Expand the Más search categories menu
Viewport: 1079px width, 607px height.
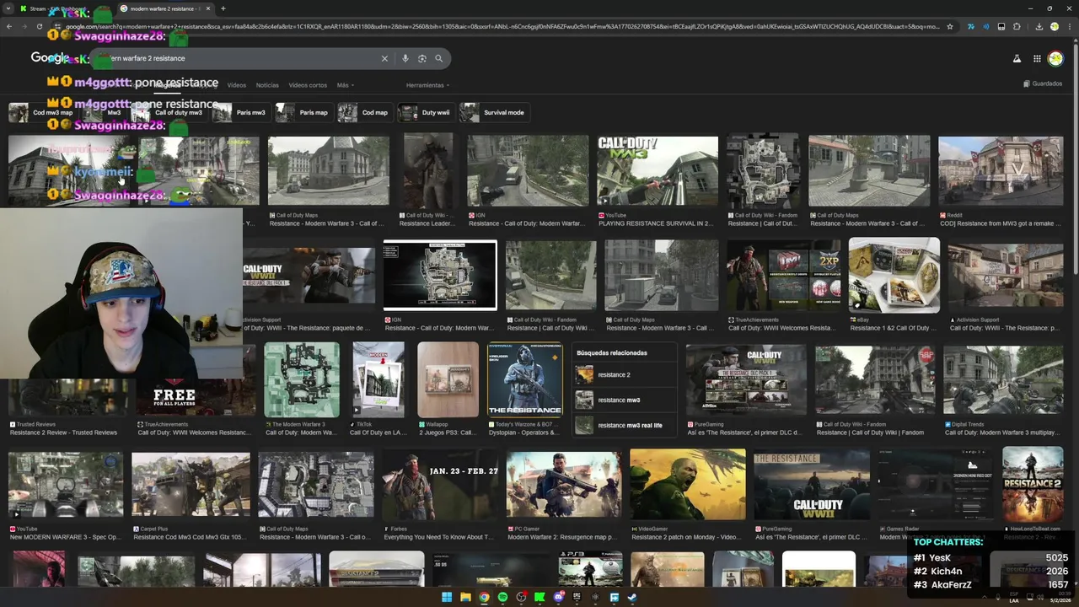[345, 85]
